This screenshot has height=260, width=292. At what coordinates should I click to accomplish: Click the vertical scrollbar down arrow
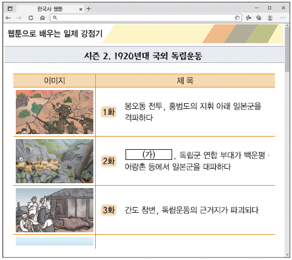pyautogui.click(x=288, y=255)
